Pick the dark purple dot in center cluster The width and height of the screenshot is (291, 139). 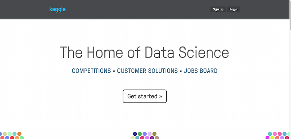pyautogui.click(x=152, y=138)
